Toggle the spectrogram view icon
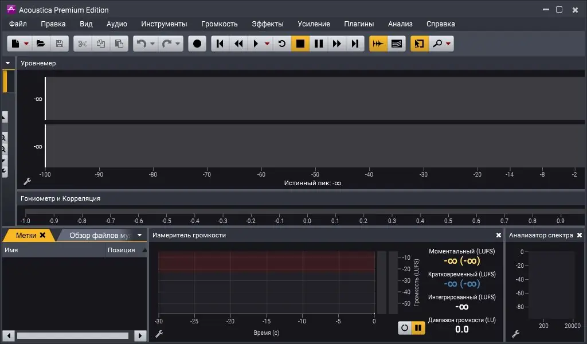 coord(397,44)
